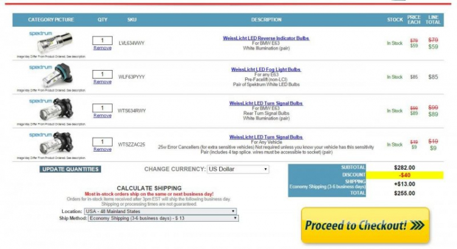Remove the LED Fog Light Bulbs item
The width and height of the screenshot is (457, 249).
click(102, 82)
